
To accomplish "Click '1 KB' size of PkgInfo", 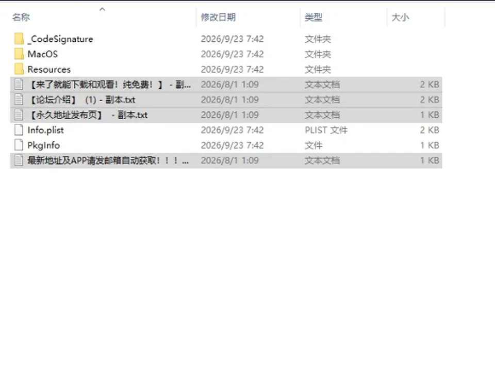I will [430, 145].
